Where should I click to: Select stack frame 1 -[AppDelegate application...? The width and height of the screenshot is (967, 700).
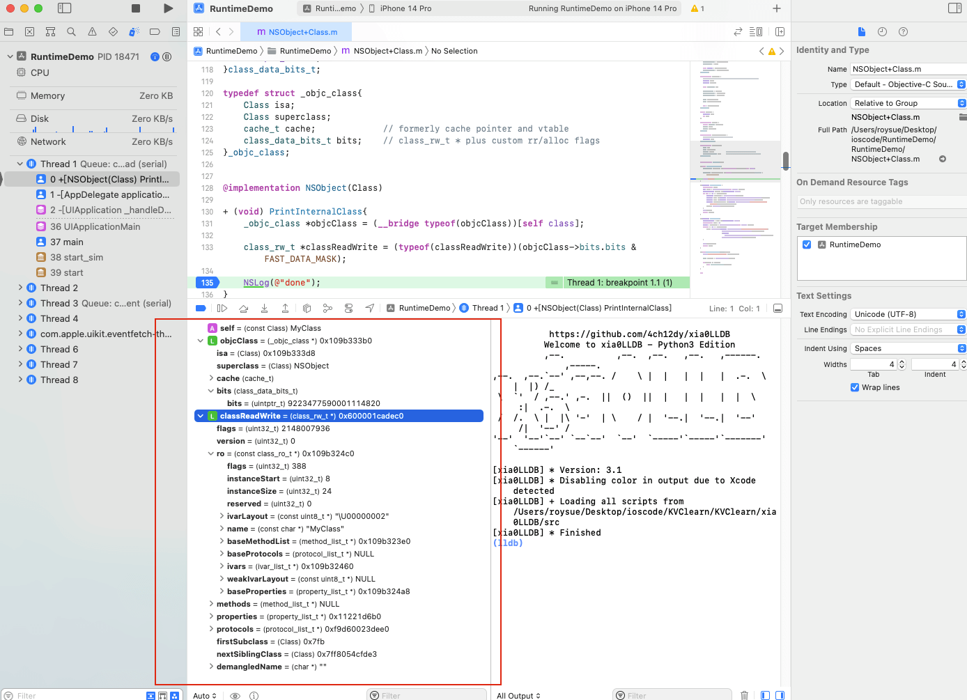click(x=102, y=194)
